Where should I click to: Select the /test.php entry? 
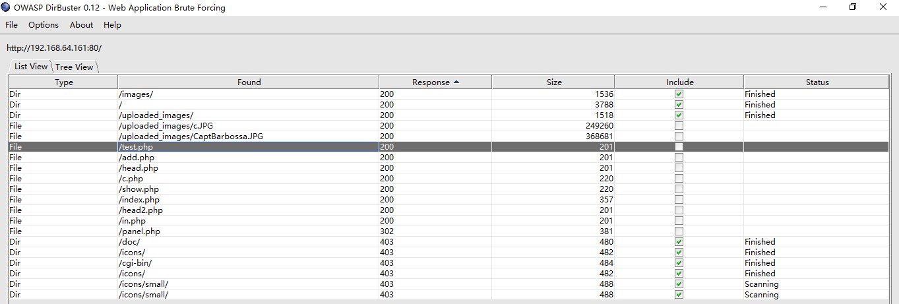[136, 147]
